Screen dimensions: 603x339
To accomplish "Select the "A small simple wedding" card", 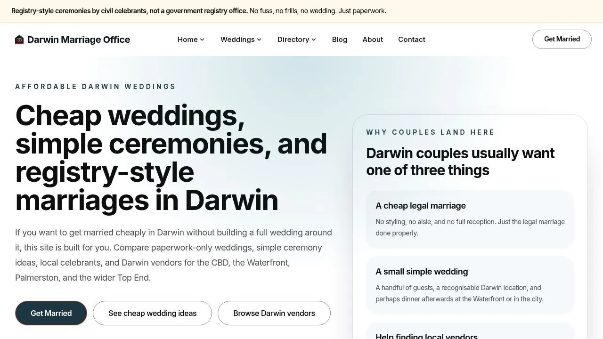I will pyautogui.click(x=470, y=285).
